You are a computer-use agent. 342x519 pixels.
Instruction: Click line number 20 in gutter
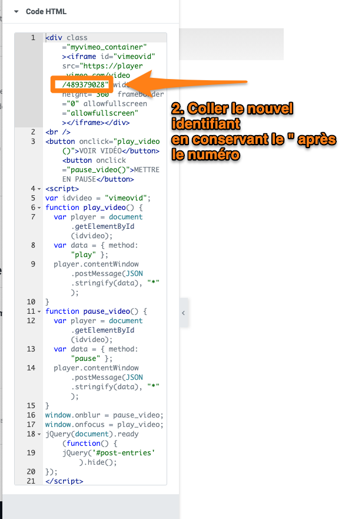click(31, 471)
